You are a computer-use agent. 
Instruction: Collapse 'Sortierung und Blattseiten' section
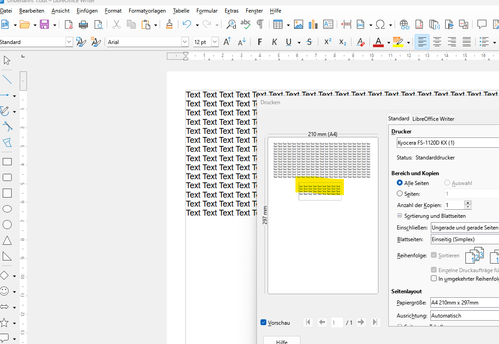point(400,216)
